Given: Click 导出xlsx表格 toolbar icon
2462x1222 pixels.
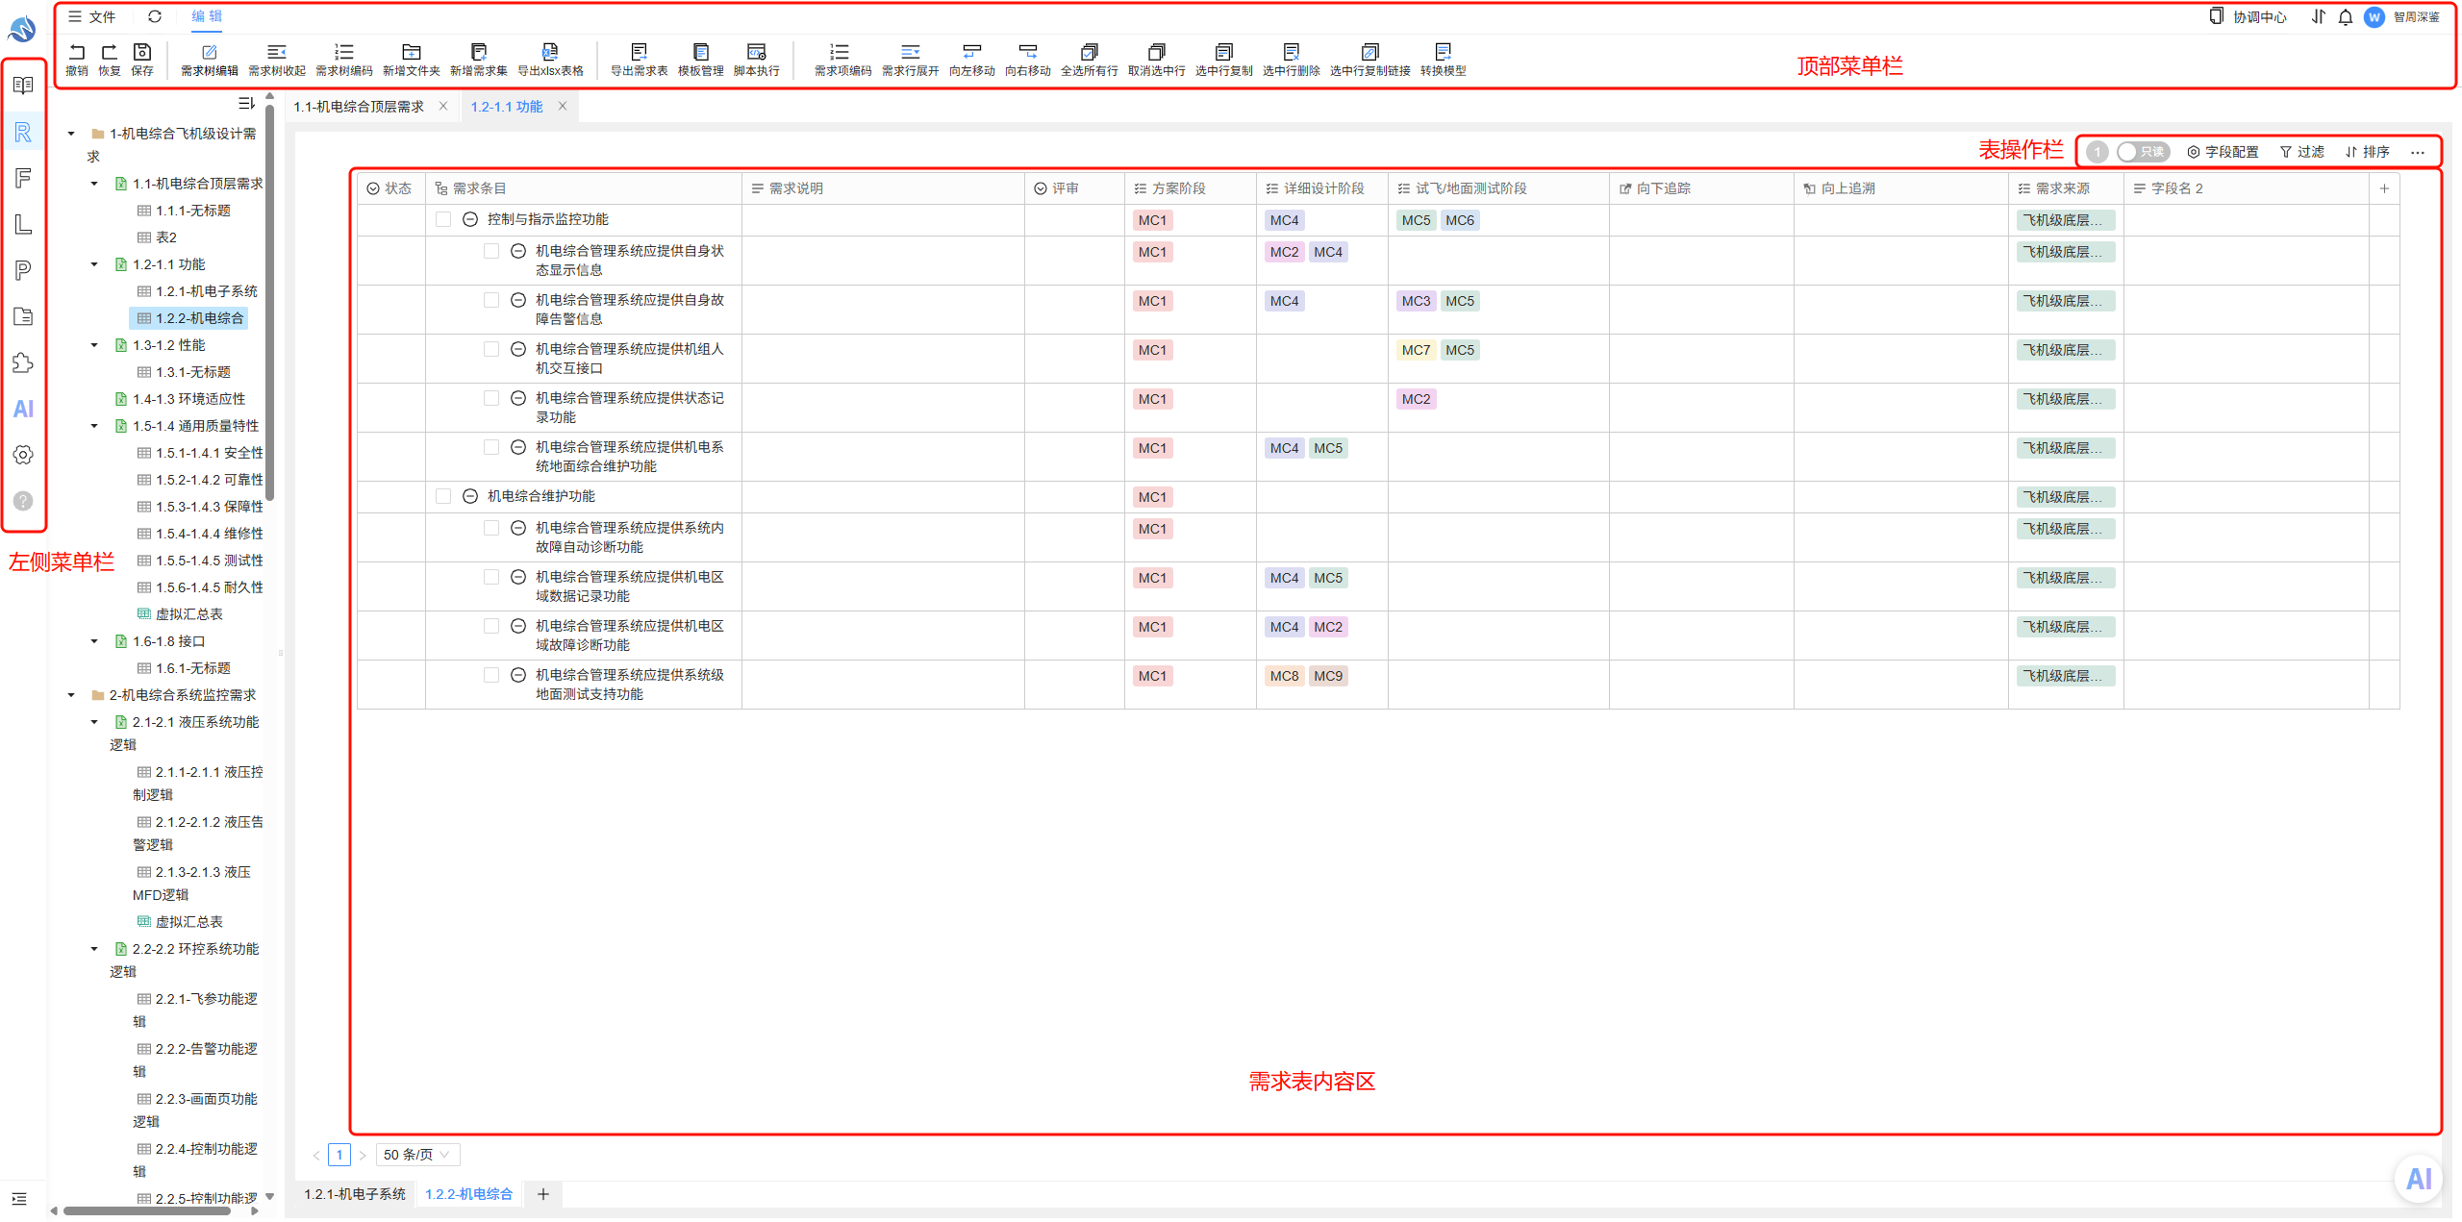Looking at the screenshot, I should point(550,59).
